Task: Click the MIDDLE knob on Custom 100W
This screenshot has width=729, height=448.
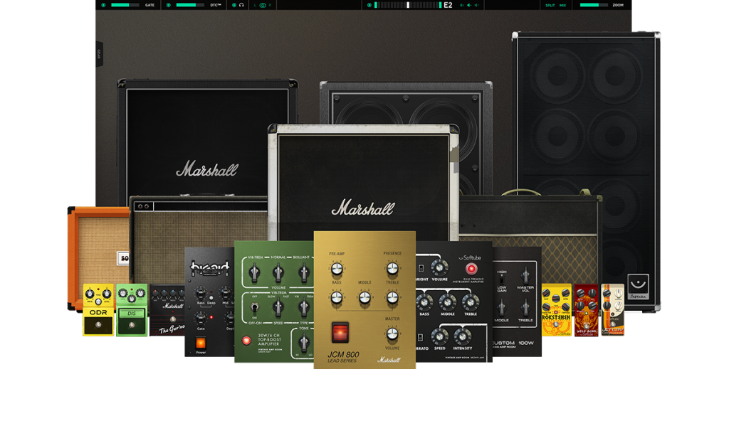Action: (x=502, y=308)
